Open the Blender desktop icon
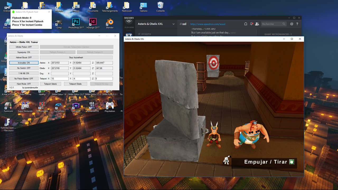This screenshot has height=190, width=338. click(110, 23)
